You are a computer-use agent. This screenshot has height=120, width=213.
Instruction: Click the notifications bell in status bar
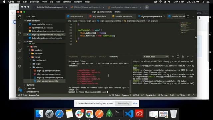point(193,95)
